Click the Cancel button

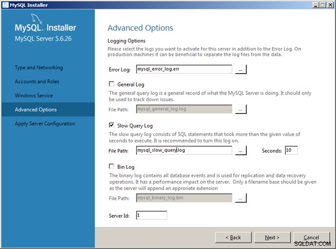pyautogui.click(x=311, y=238)
